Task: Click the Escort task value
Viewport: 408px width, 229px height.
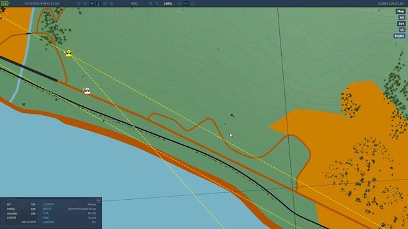Action: pyautogui.click(x=92, y=218)
